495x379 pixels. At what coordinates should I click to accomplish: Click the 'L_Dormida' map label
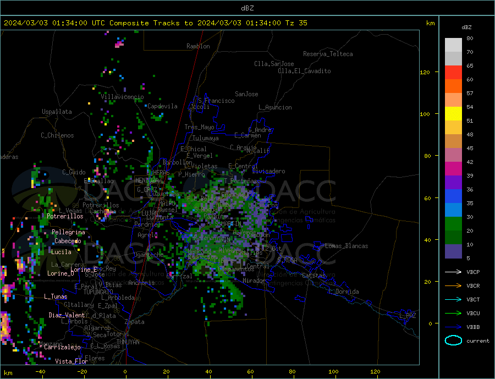click(344, 292)
